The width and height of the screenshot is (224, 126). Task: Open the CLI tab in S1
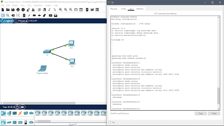(131, 9)
